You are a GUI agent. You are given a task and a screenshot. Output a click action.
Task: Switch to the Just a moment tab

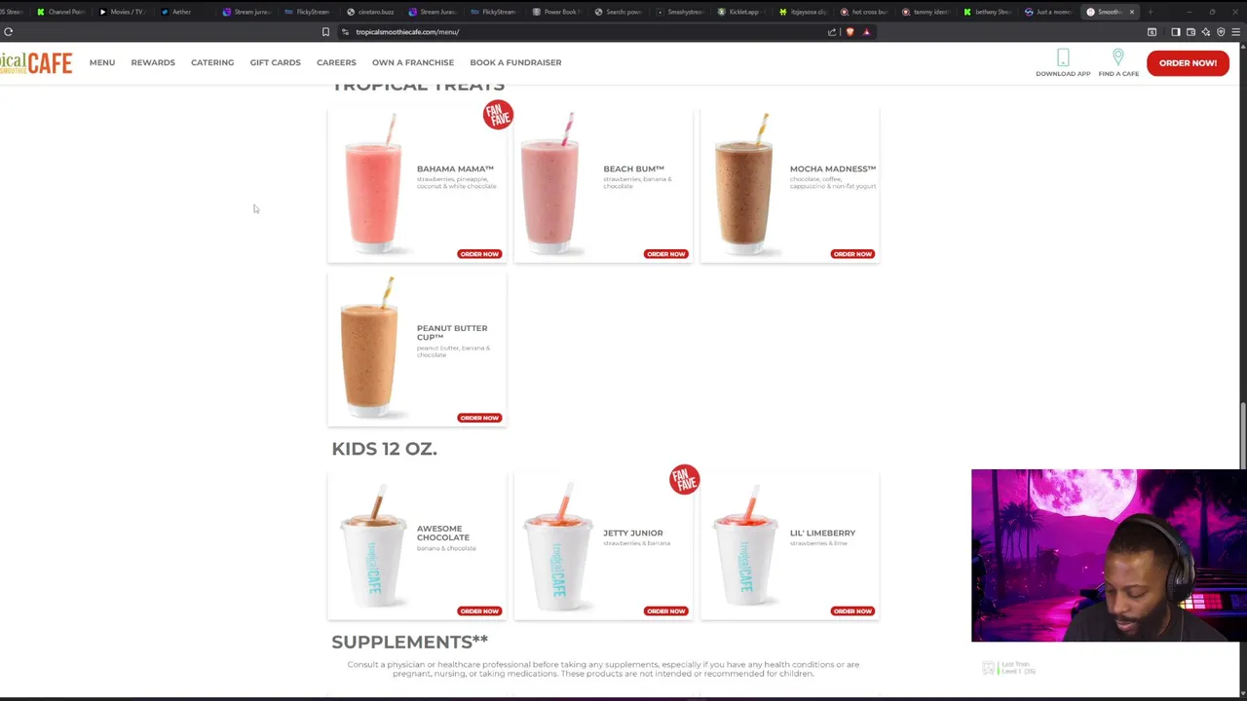1048,12
